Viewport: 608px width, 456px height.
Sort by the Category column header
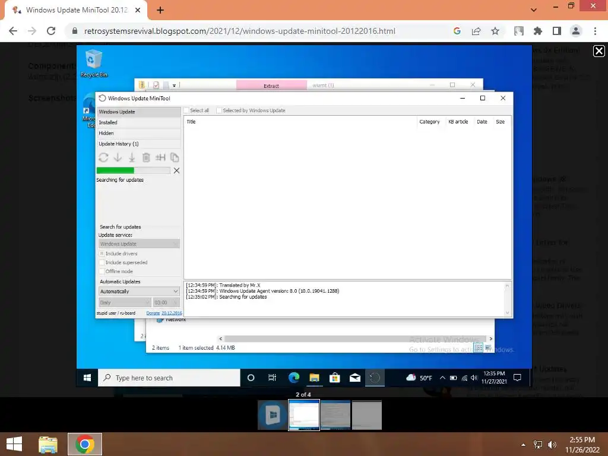tap(429, 122)
